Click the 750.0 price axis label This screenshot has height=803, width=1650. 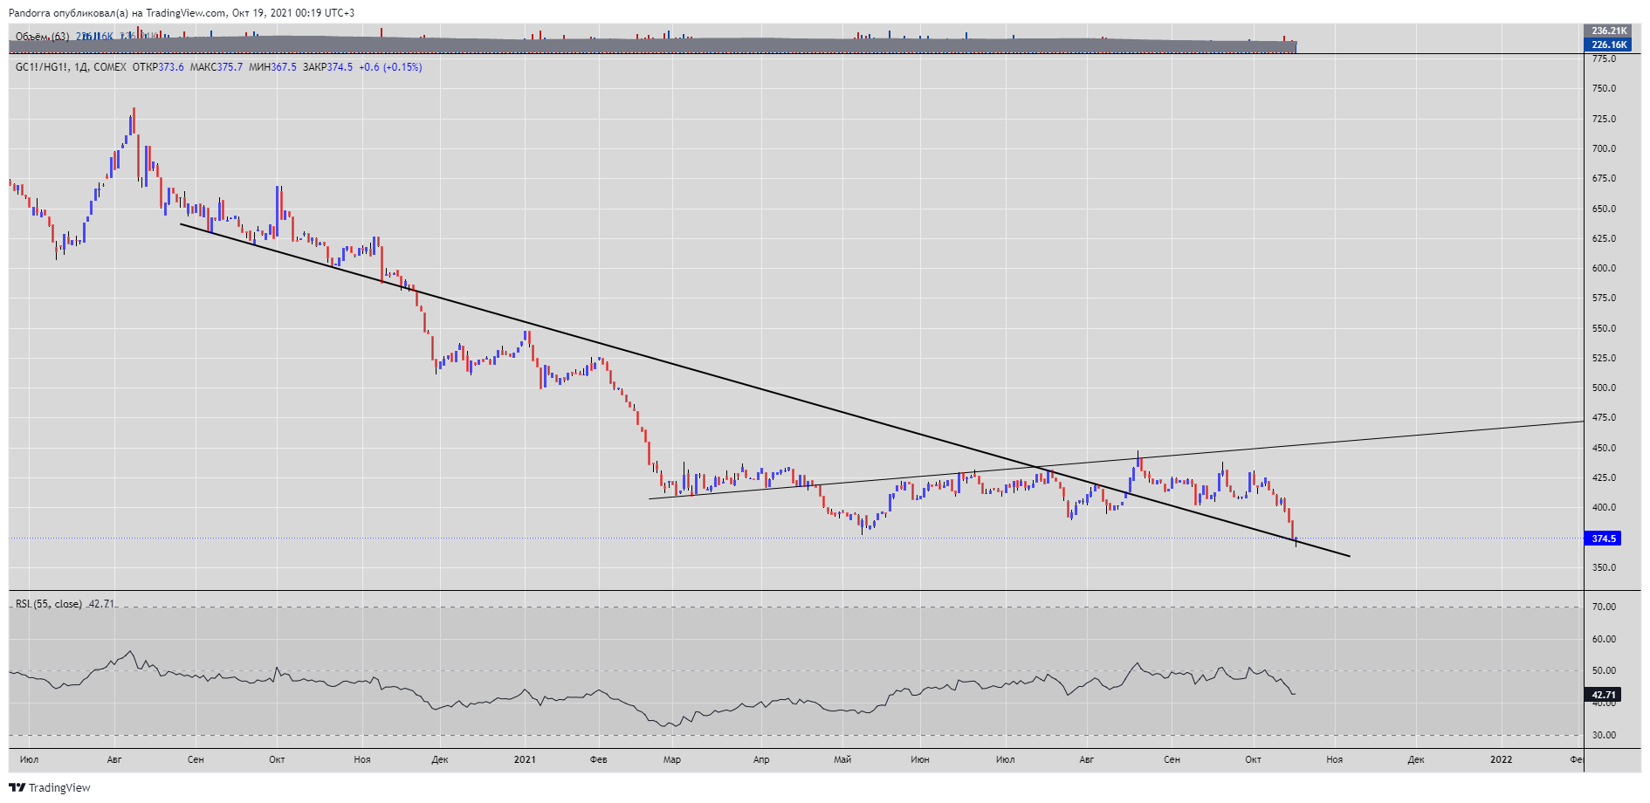point(1604,88)
